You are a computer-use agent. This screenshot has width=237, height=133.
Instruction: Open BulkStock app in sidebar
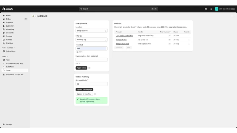click(x=10, y=67)
